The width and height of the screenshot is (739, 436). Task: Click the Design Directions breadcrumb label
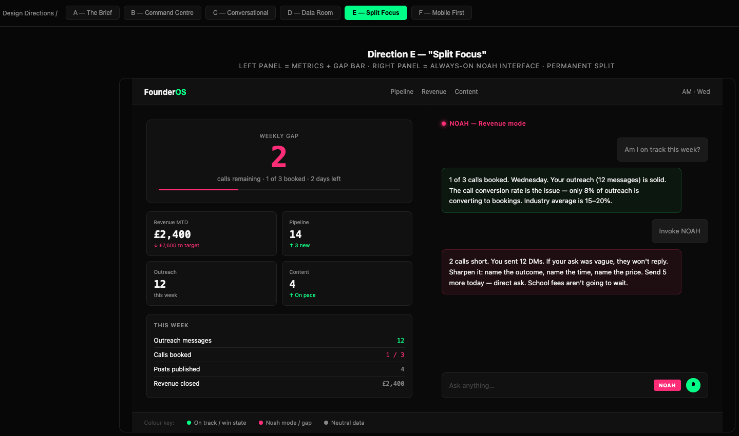30,13
